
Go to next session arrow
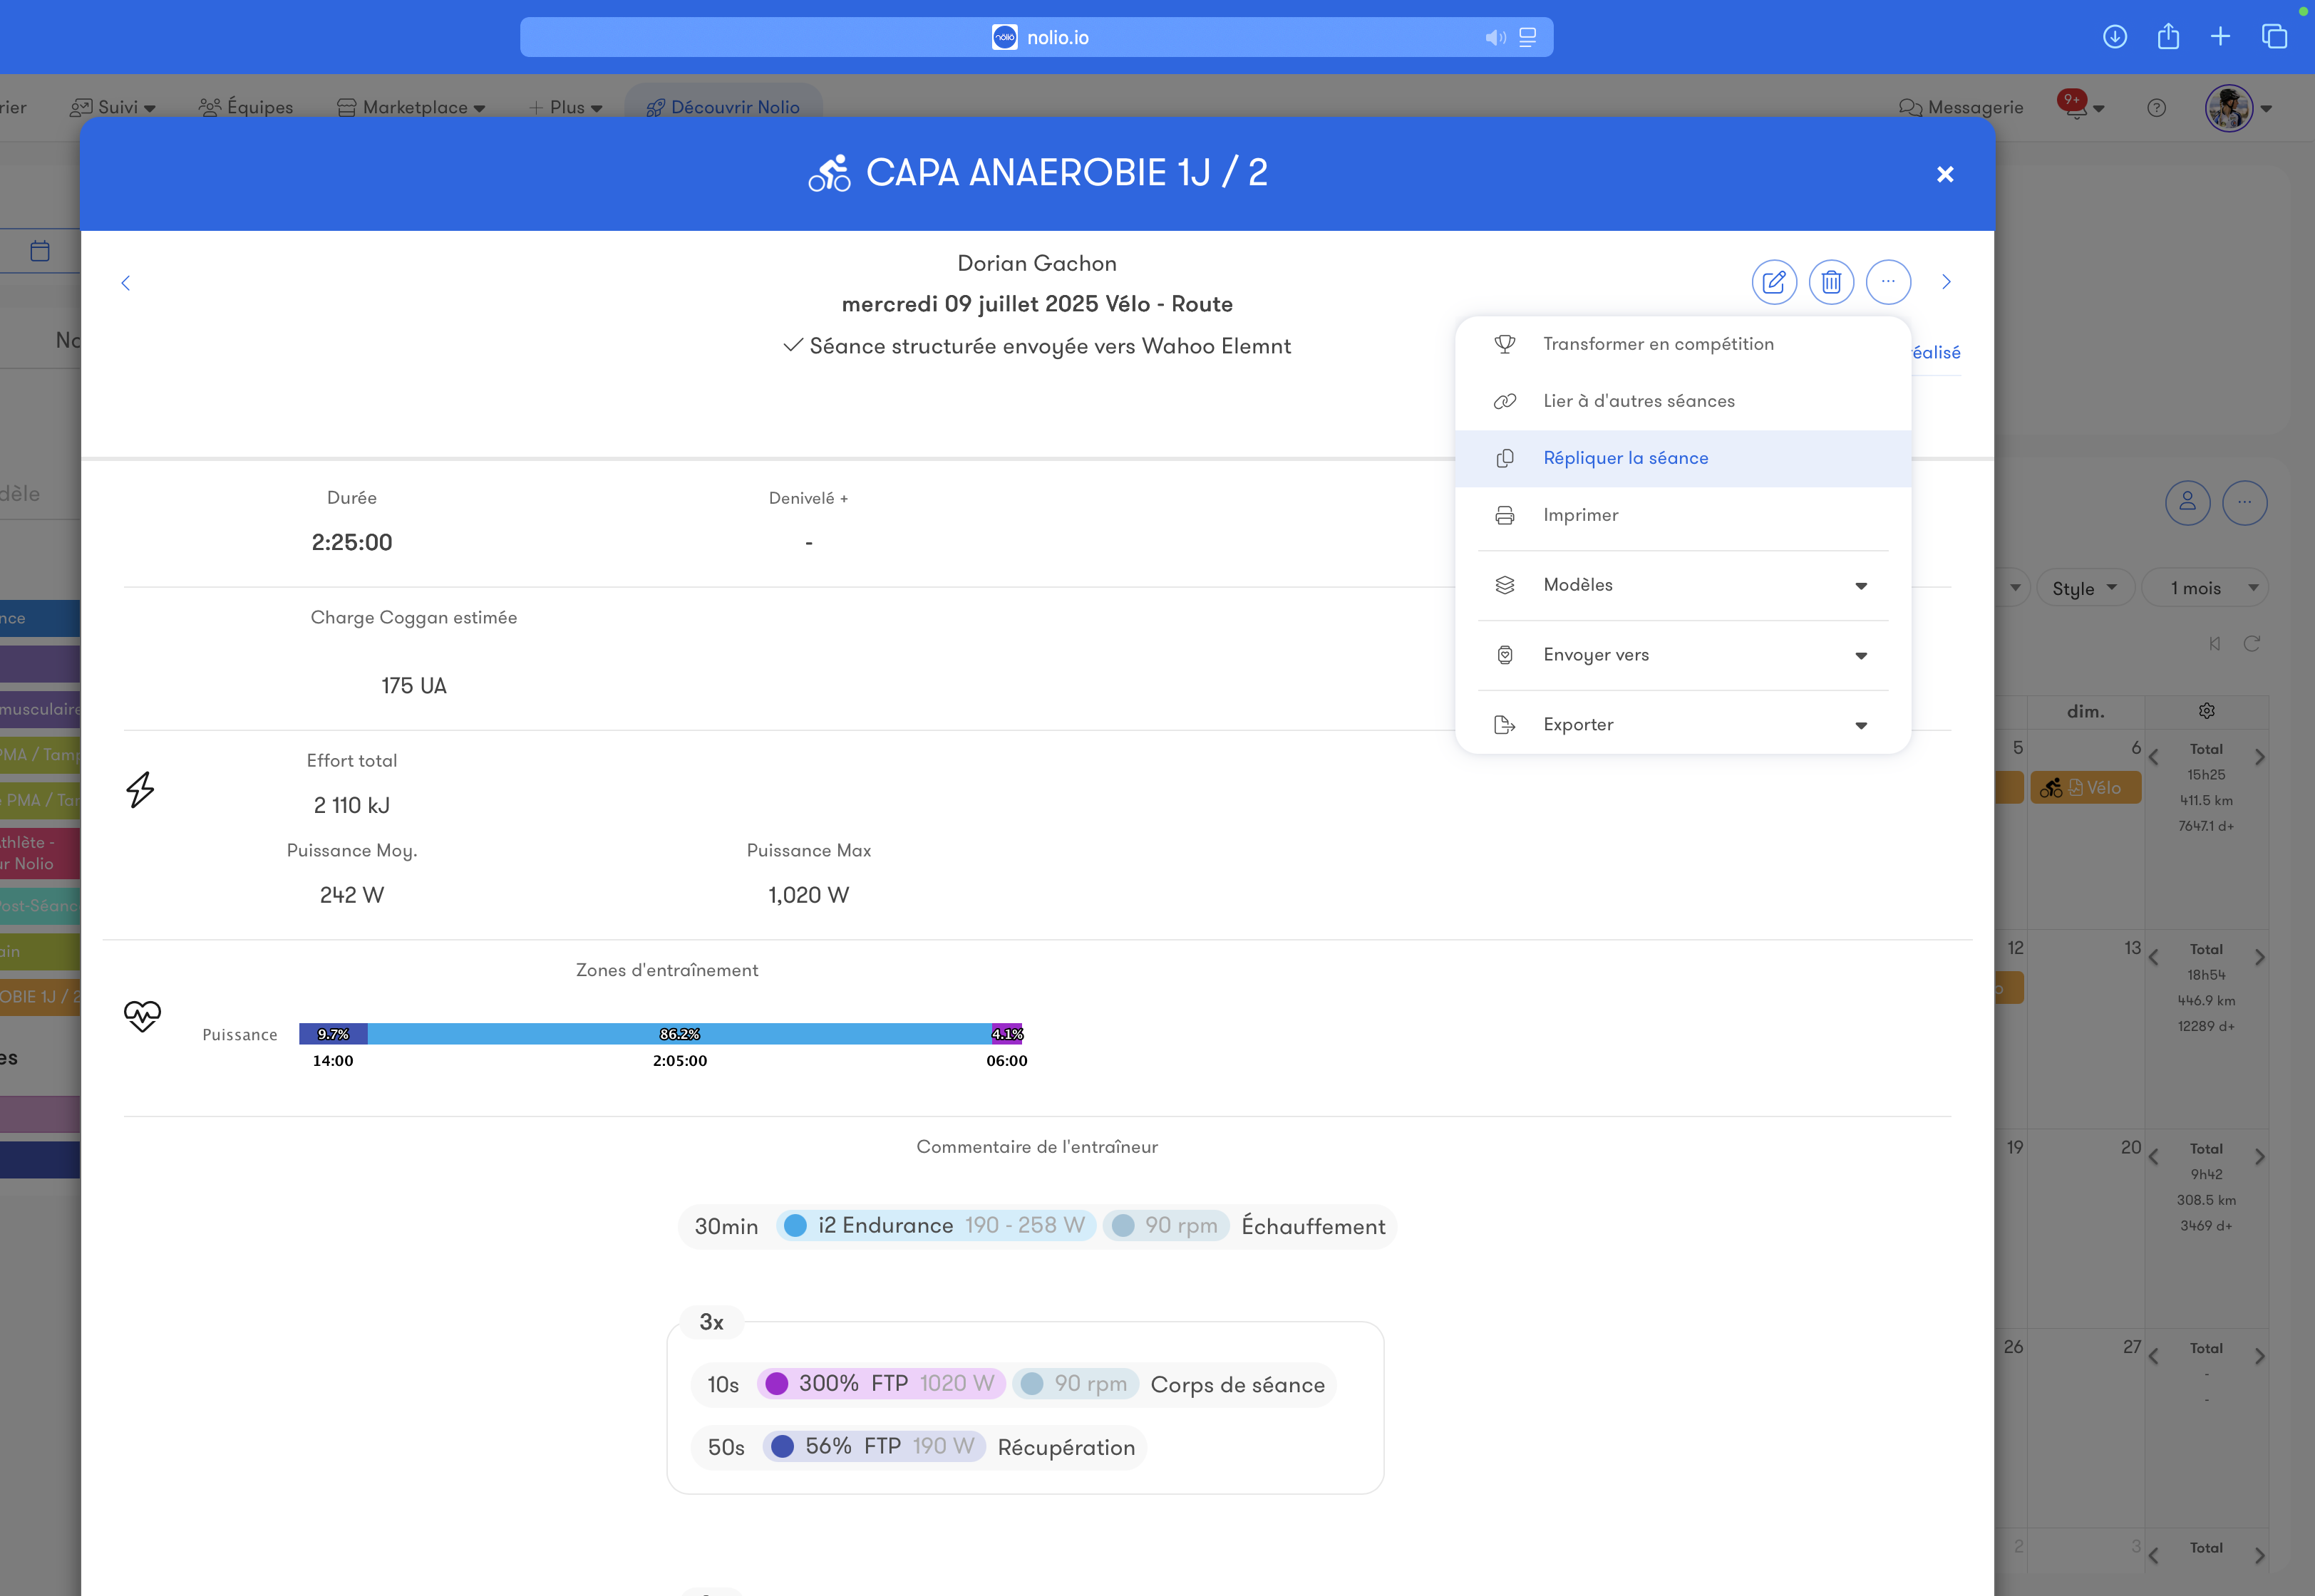(1946, 282)
